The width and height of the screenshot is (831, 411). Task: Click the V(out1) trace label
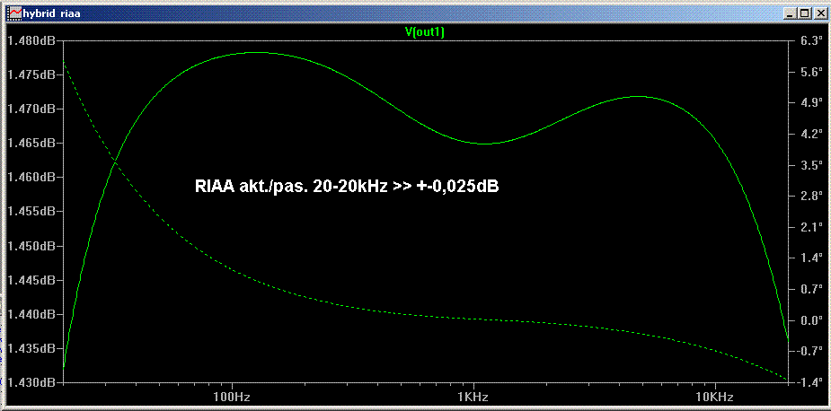tap(425, 32)
